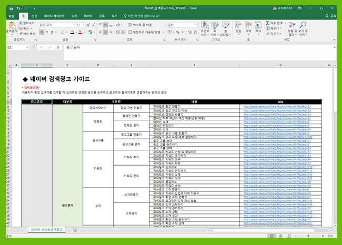
Task: Open the Formulas (수식) tab
Action: [74, 16]
